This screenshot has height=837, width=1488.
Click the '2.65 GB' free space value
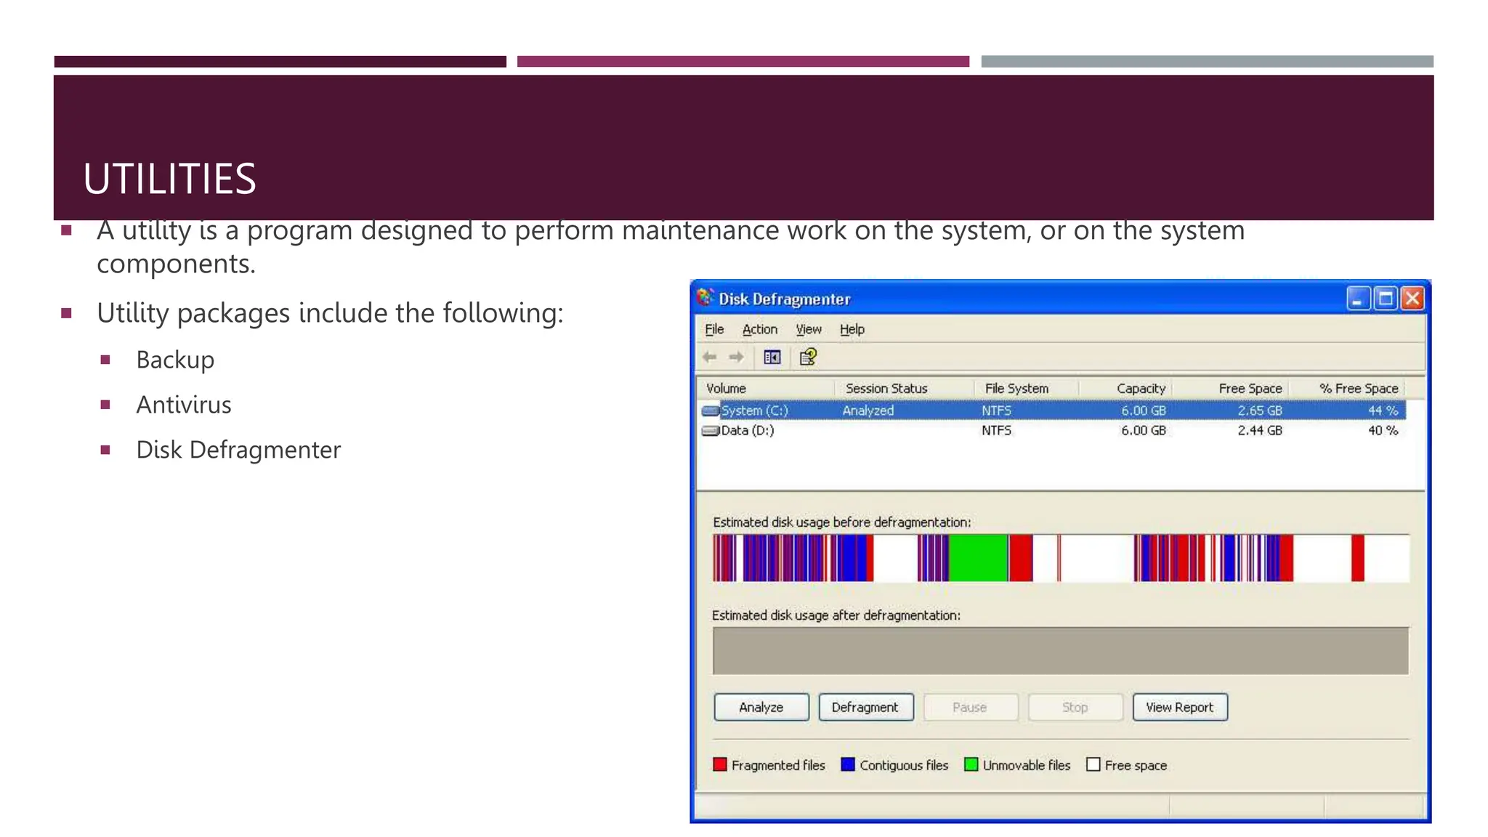point(1260,411)
